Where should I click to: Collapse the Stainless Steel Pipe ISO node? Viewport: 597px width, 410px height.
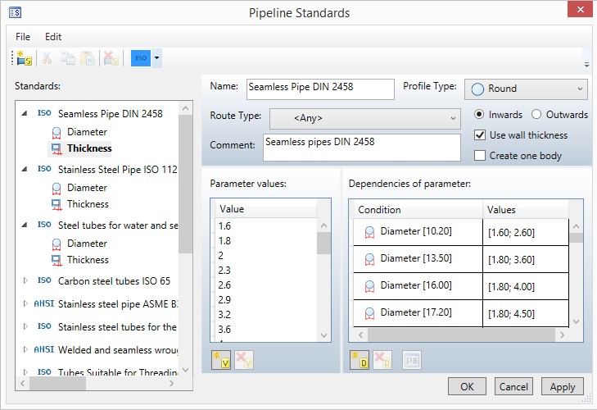[x=25, y=169]
